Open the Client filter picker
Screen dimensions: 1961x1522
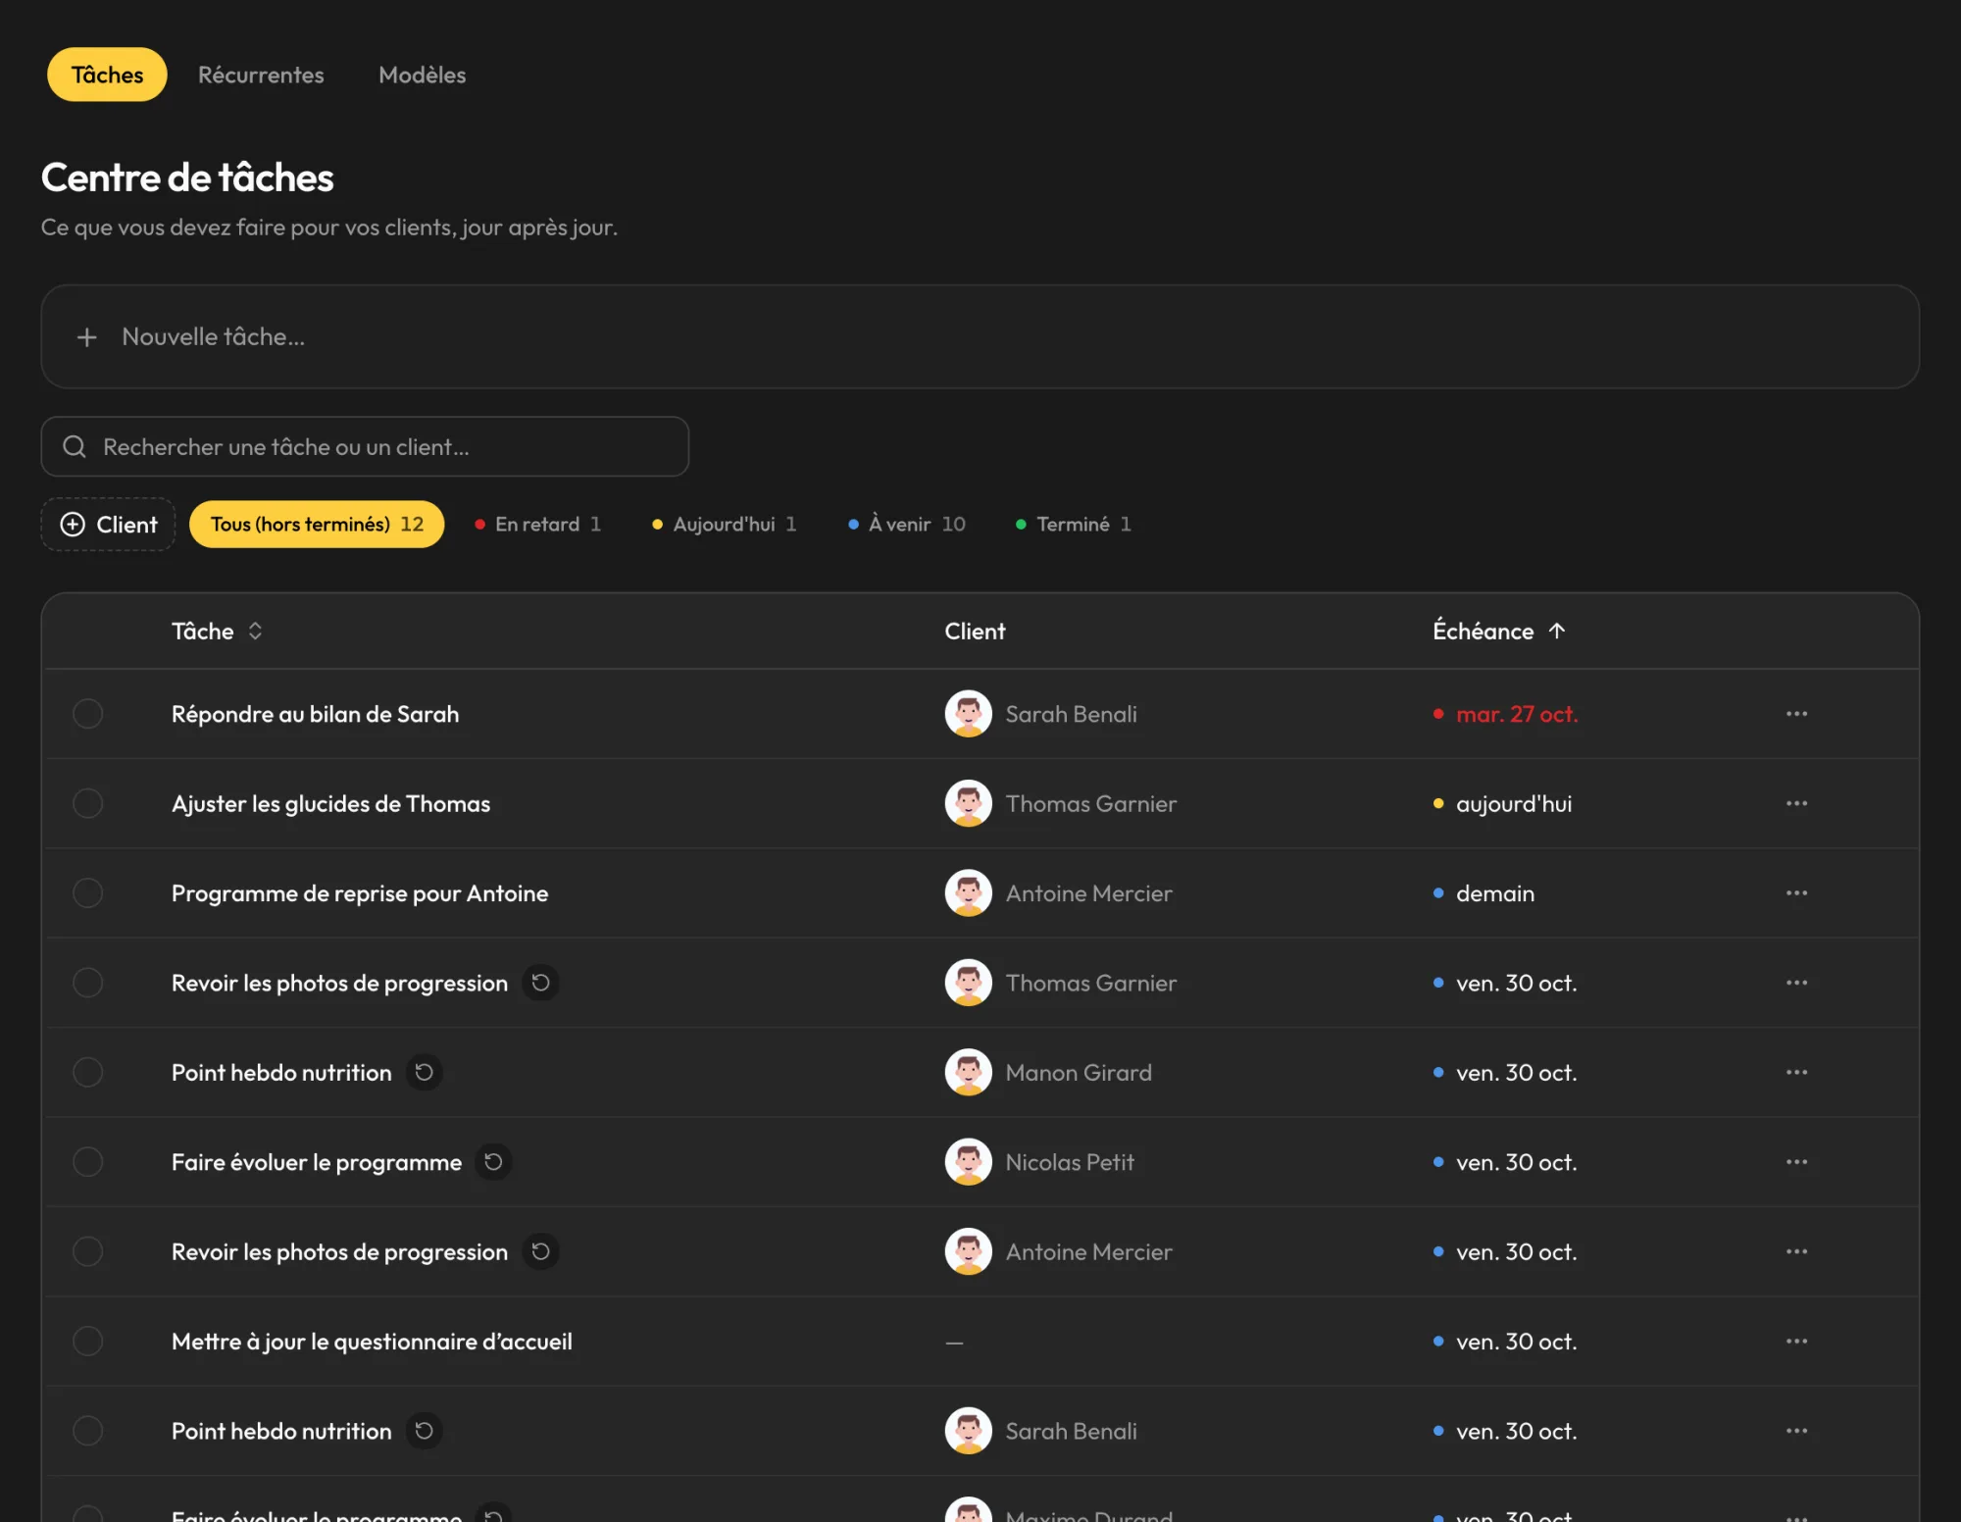tap(108, 525)
